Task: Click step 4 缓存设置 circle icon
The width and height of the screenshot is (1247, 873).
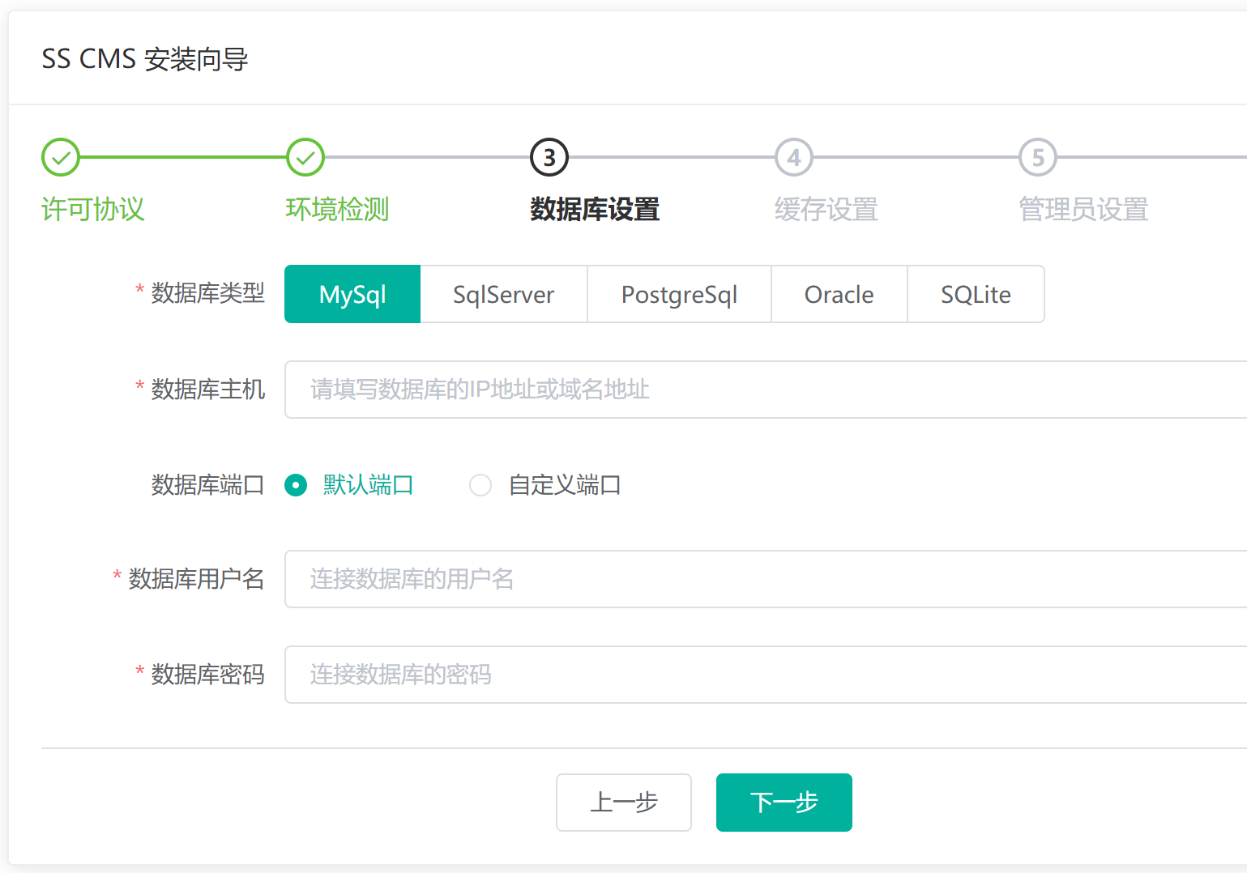Action: (x=793, y=157)
